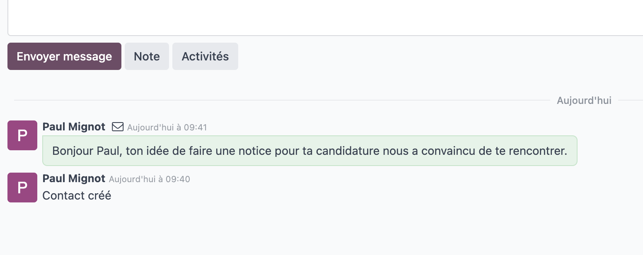Viewport: 643px width, 255px height.
Task: Open the Activités scheduling tab
Action: pyautogui.click(x=205, y=56)
